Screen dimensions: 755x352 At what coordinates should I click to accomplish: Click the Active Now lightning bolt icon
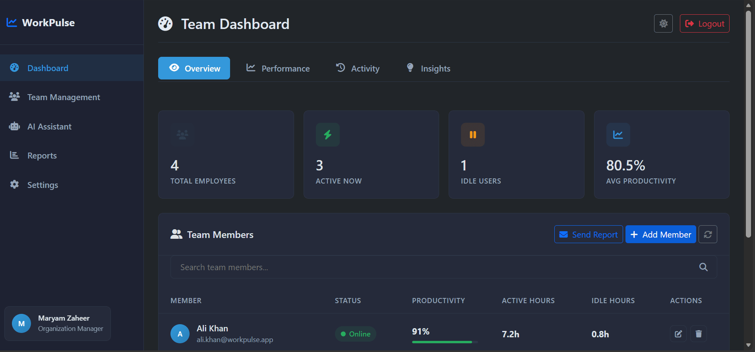tap(327, 135)
